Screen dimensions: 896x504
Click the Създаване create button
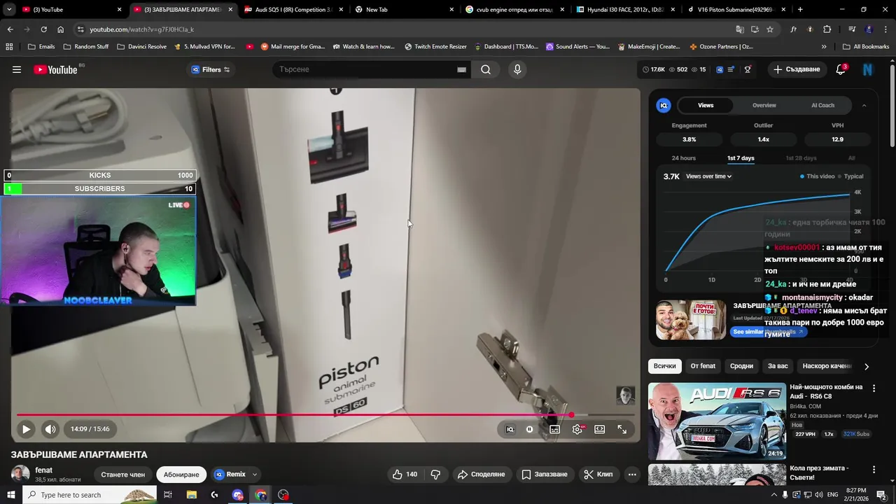(796, 69)
